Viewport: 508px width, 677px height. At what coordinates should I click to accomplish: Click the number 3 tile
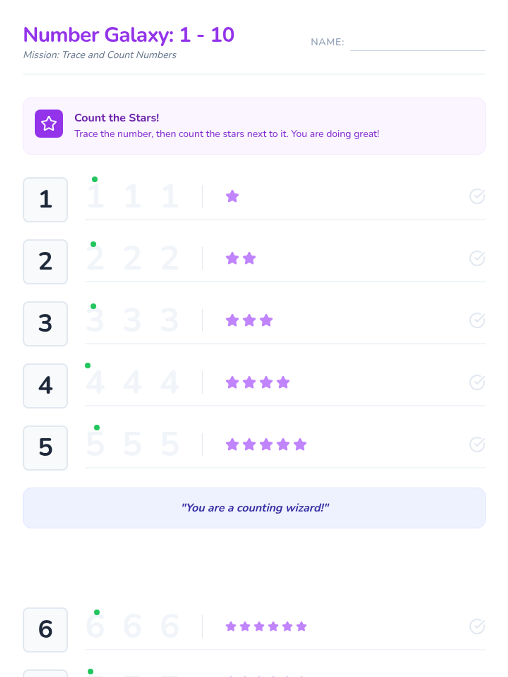pos(45,324)
